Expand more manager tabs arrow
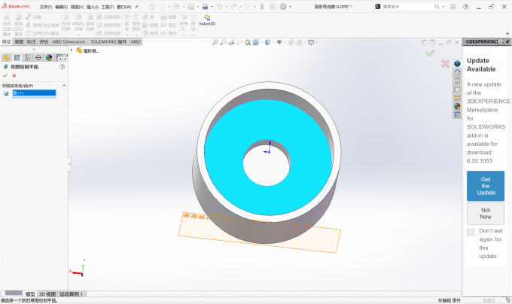Image resolution: width=512 pixels, height=304 pixels. tap(66, 58)
